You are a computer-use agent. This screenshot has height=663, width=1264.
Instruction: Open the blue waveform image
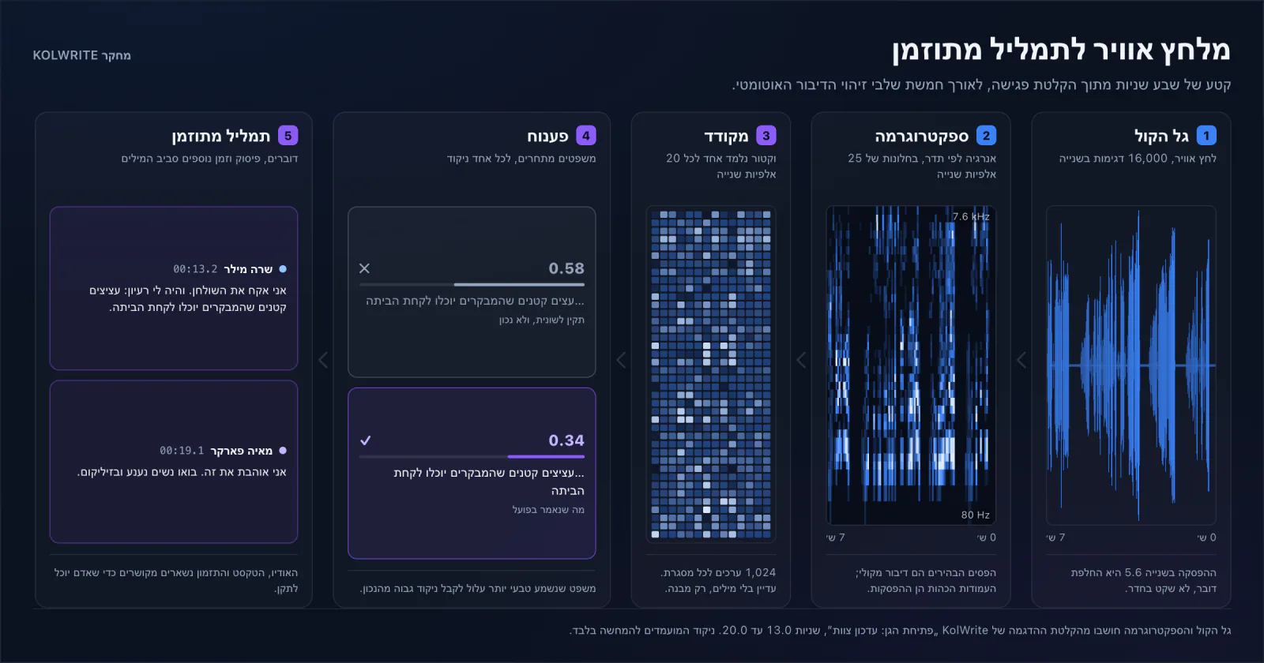[1131, 365]
